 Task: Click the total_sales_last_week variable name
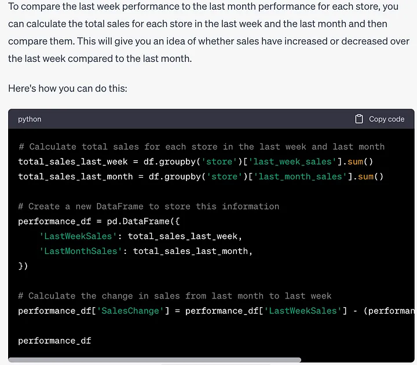tap(73, 161)
